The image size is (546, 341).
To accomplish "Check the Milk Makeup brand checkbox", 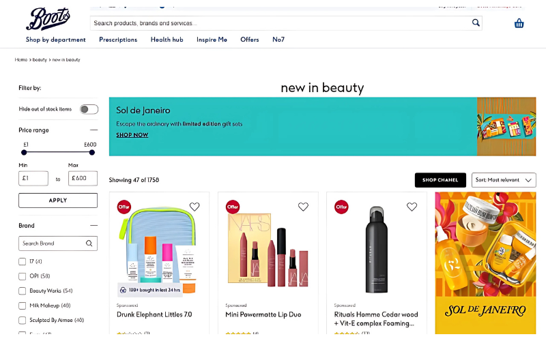I will (x=23, y=306).
